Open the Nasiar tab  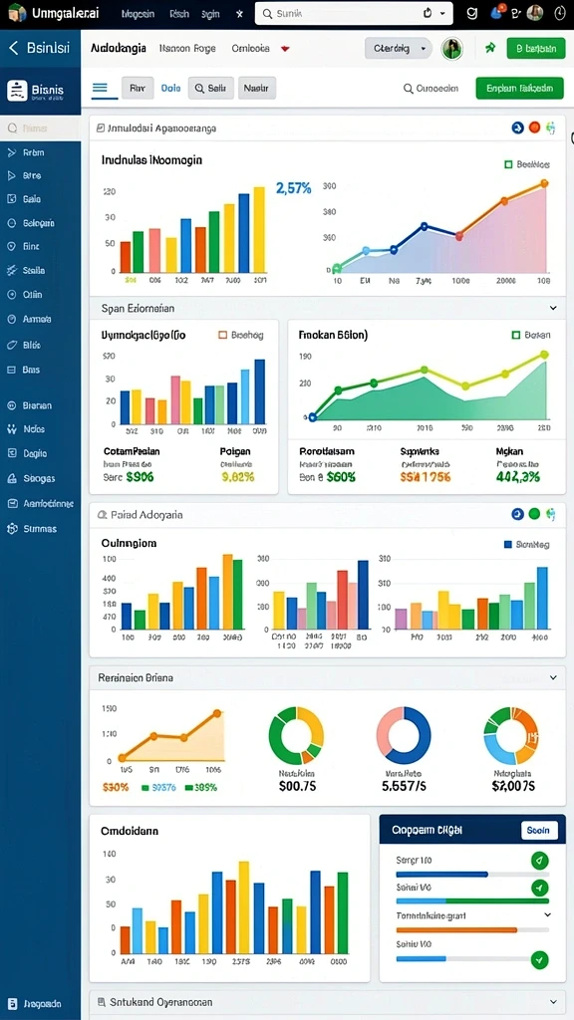tap(257, 88)
